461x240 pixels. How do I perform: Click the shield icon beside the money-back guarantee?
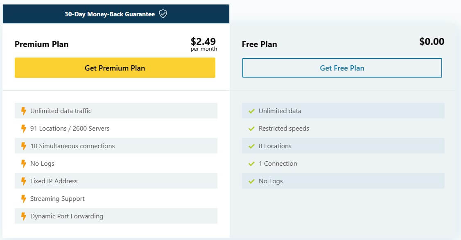[163, 13]
